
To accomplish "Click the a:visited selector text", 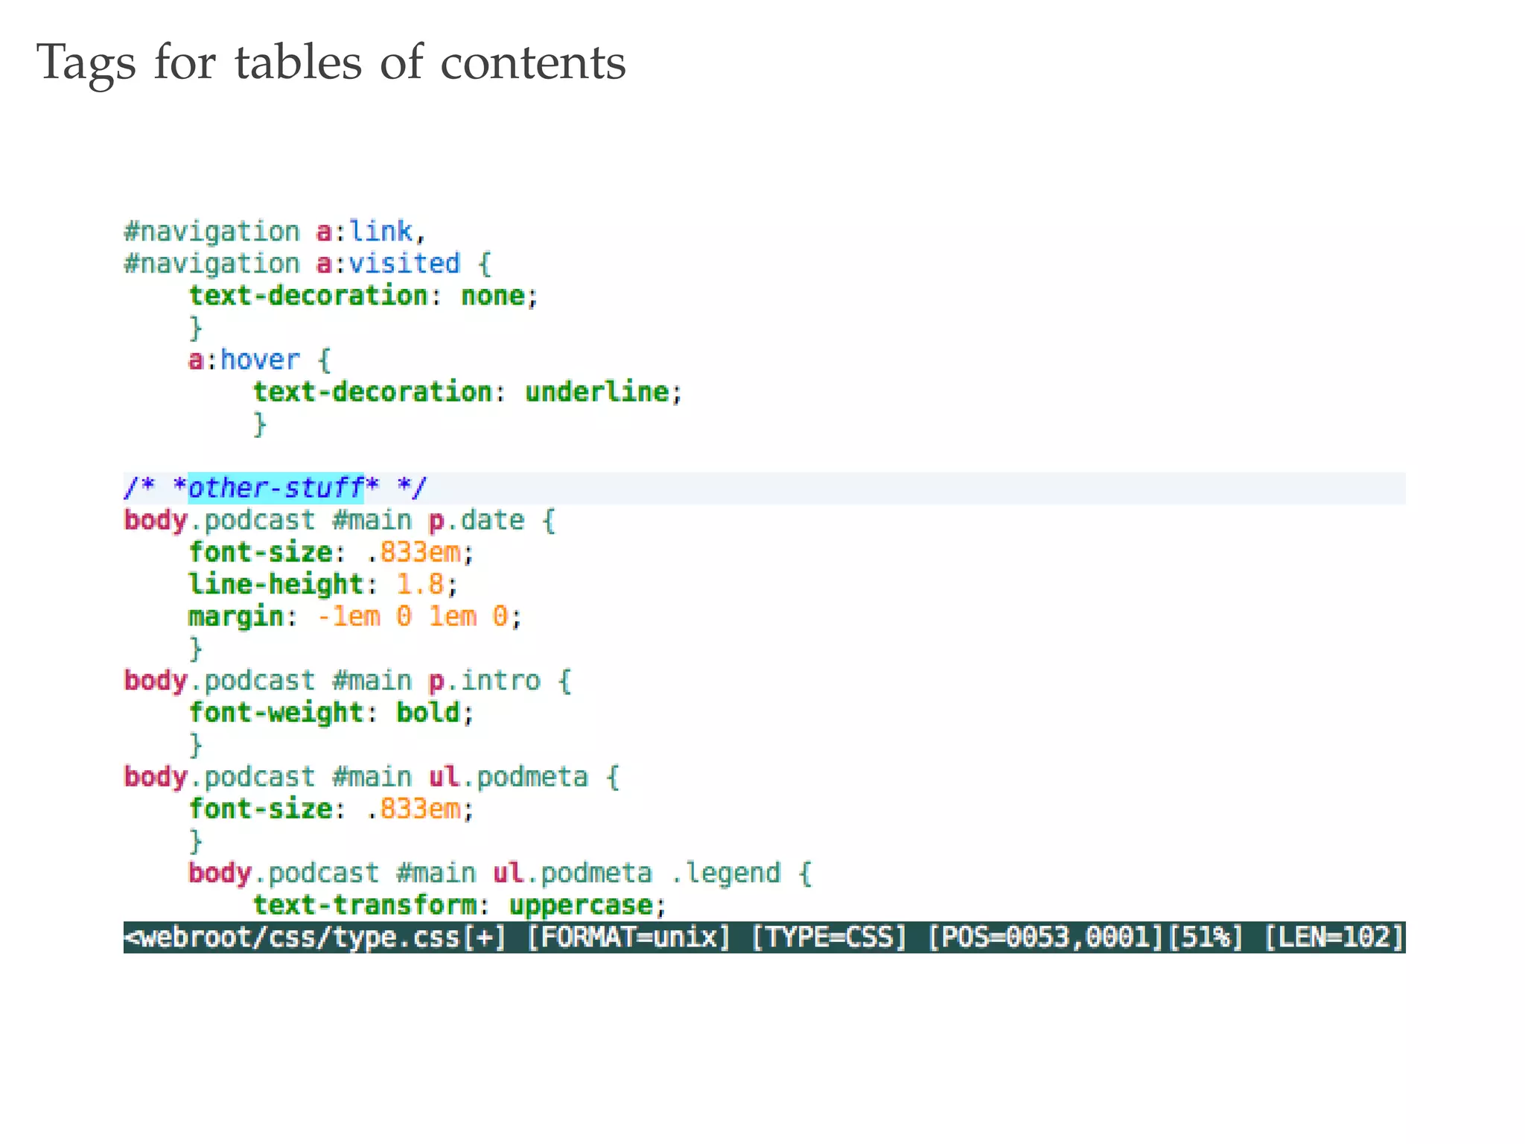I will [388, 264].
